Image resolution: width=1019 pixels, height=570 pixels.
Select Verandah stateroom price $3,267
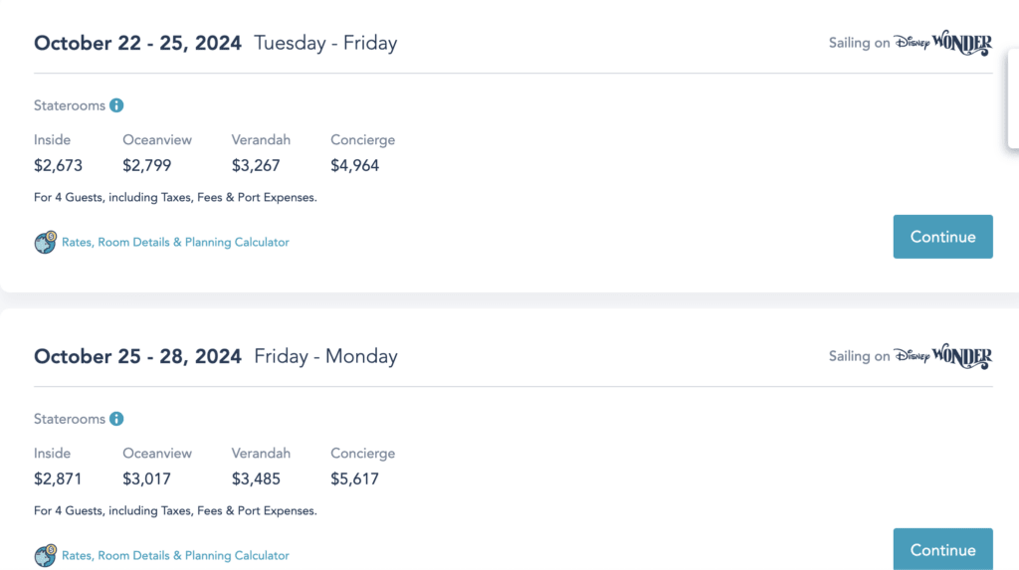point(256,165)
